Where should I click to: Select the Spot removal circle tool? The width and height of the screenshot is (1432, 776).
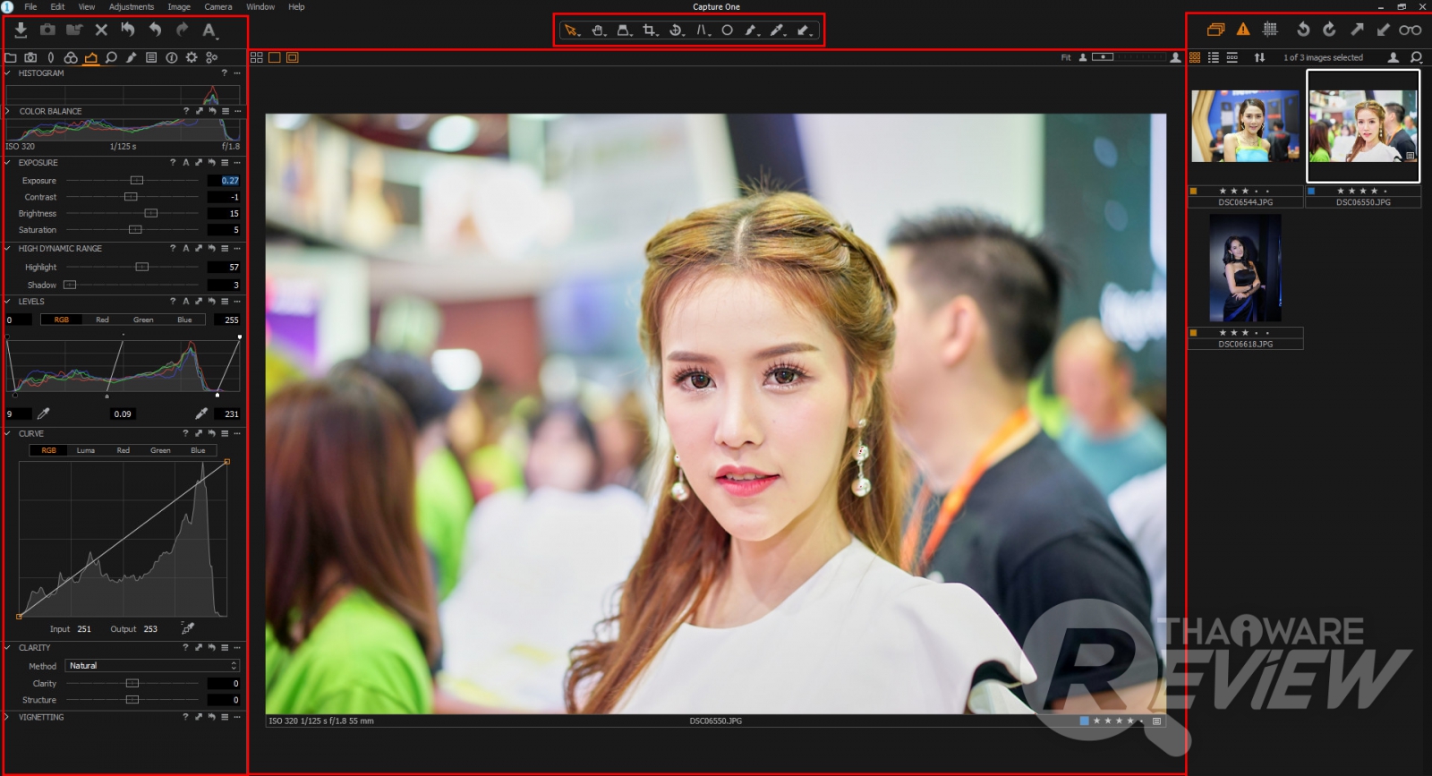pyautogui.click(x=728, y=30)
